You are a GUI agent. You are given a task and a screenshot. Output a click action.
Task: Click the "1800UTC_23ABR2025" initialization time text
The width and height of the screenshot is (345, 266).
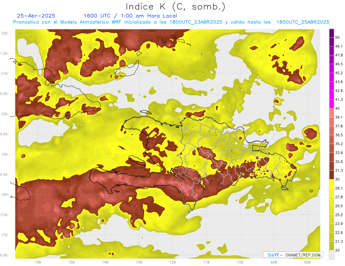coord(196,22)
